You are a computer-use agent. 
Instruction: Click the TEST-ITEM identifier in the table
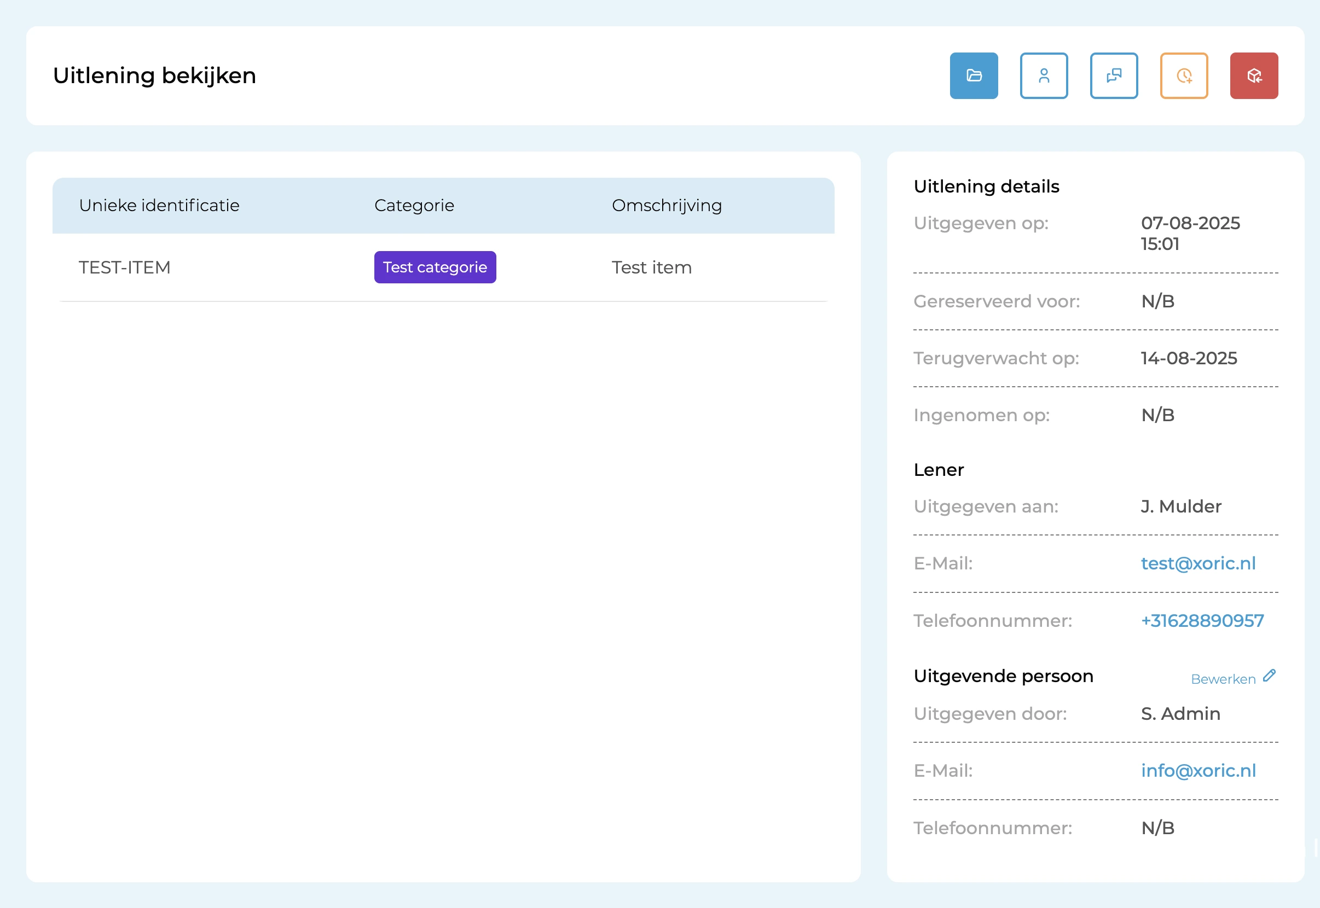125,267
